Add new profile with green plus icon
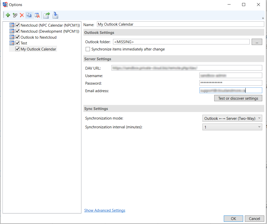Viewport: 267px width, 224px height. pos(8,15)
